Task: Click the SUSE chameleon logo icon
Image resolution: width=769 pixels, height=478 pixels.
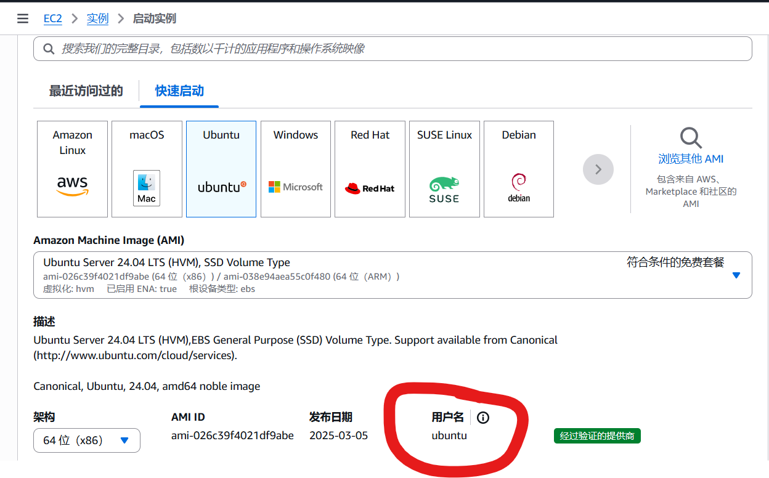Action: [444, 190]
